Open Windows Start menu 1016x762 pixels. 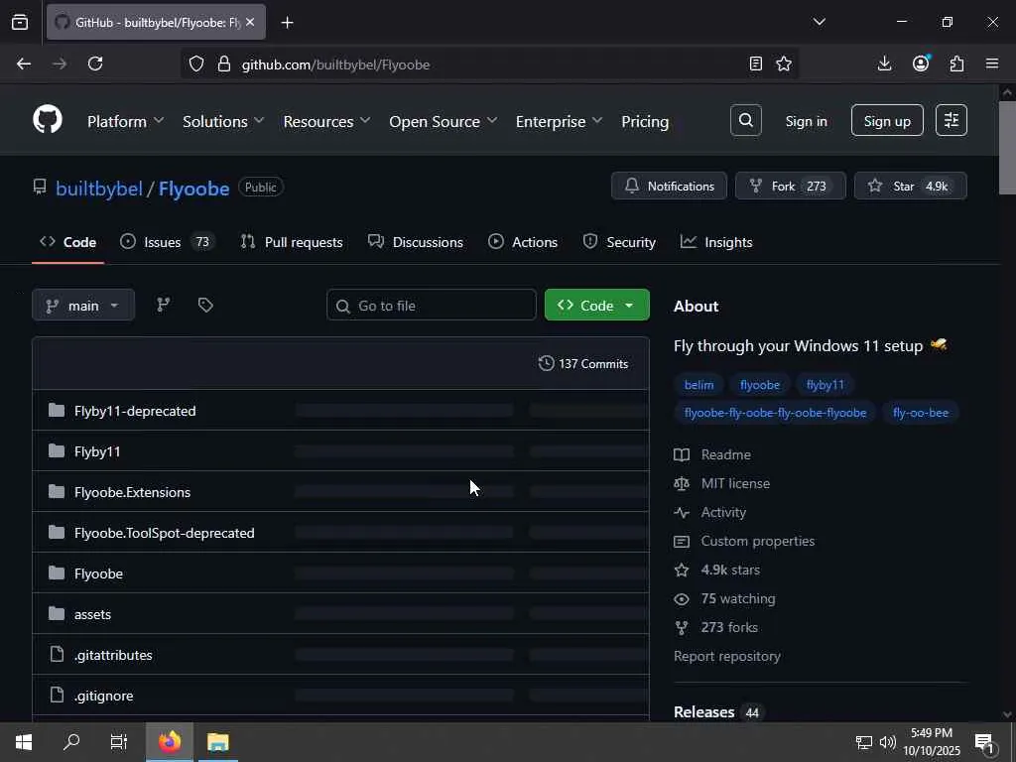point(24,742)
